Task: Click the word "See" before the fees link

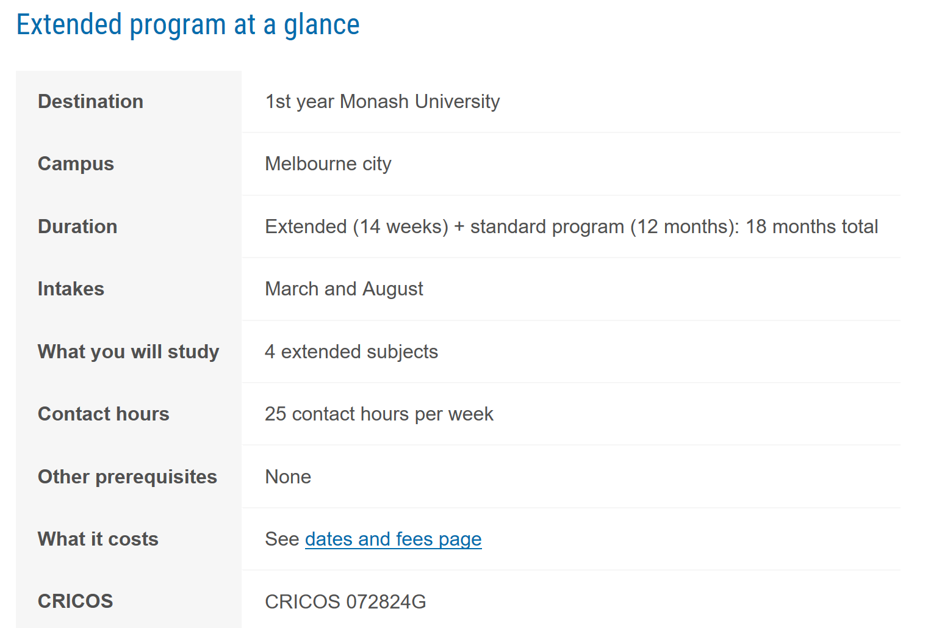Action: click(282, 539)
